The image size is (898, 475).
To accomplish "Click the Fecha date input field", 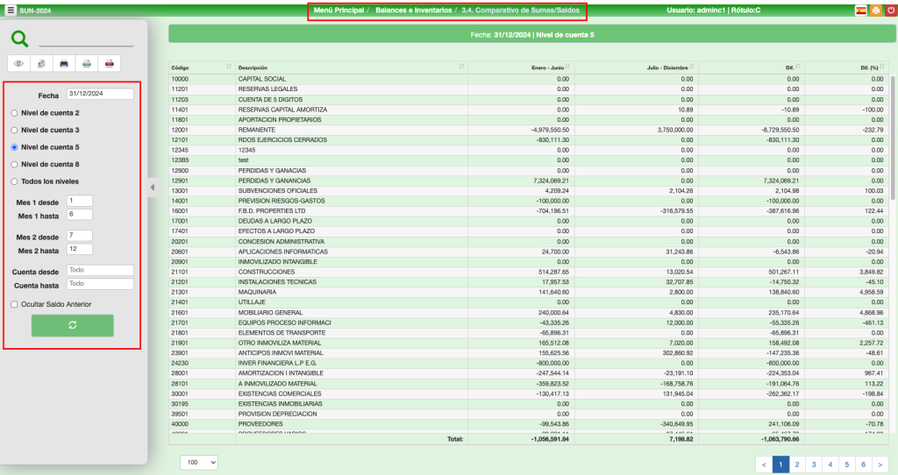I will 100,94.
